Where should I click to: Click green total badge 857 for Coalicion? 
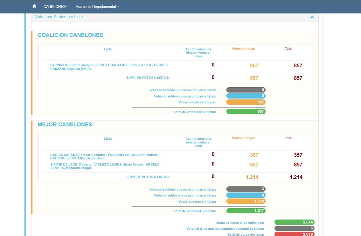pyautogui.click(x=246, y=111)
